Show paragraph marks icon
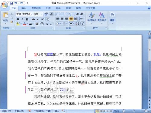Viewport: 151px width, 113px height. pos(83,24)
